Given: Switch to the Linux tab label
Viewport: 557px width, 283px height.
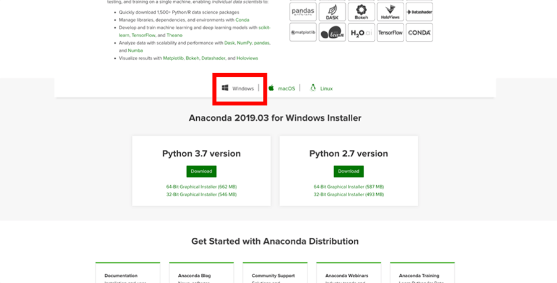Looking at the screenshot, I should (326, 89).
